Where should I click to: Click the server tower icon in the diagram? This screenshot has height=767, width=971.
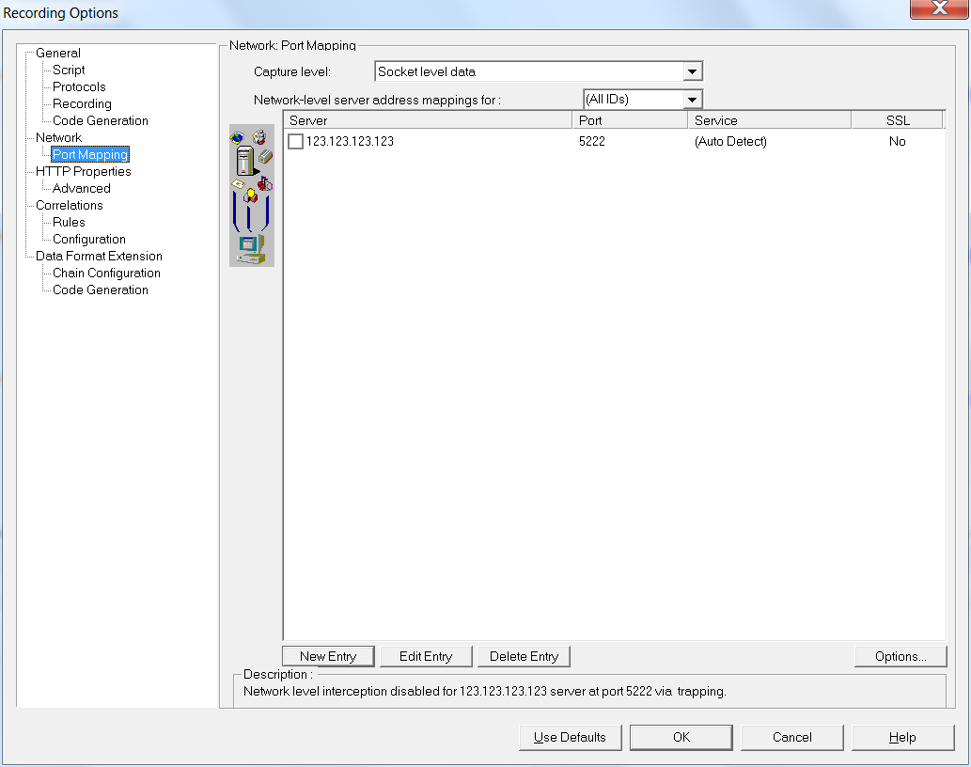tap(244, 160)
